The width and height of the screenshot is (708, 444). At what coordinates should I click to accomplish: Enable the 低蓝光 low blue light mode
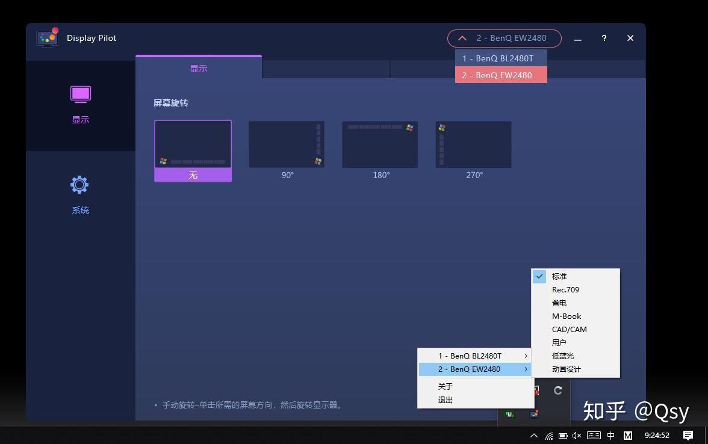(x=562, y=356)
